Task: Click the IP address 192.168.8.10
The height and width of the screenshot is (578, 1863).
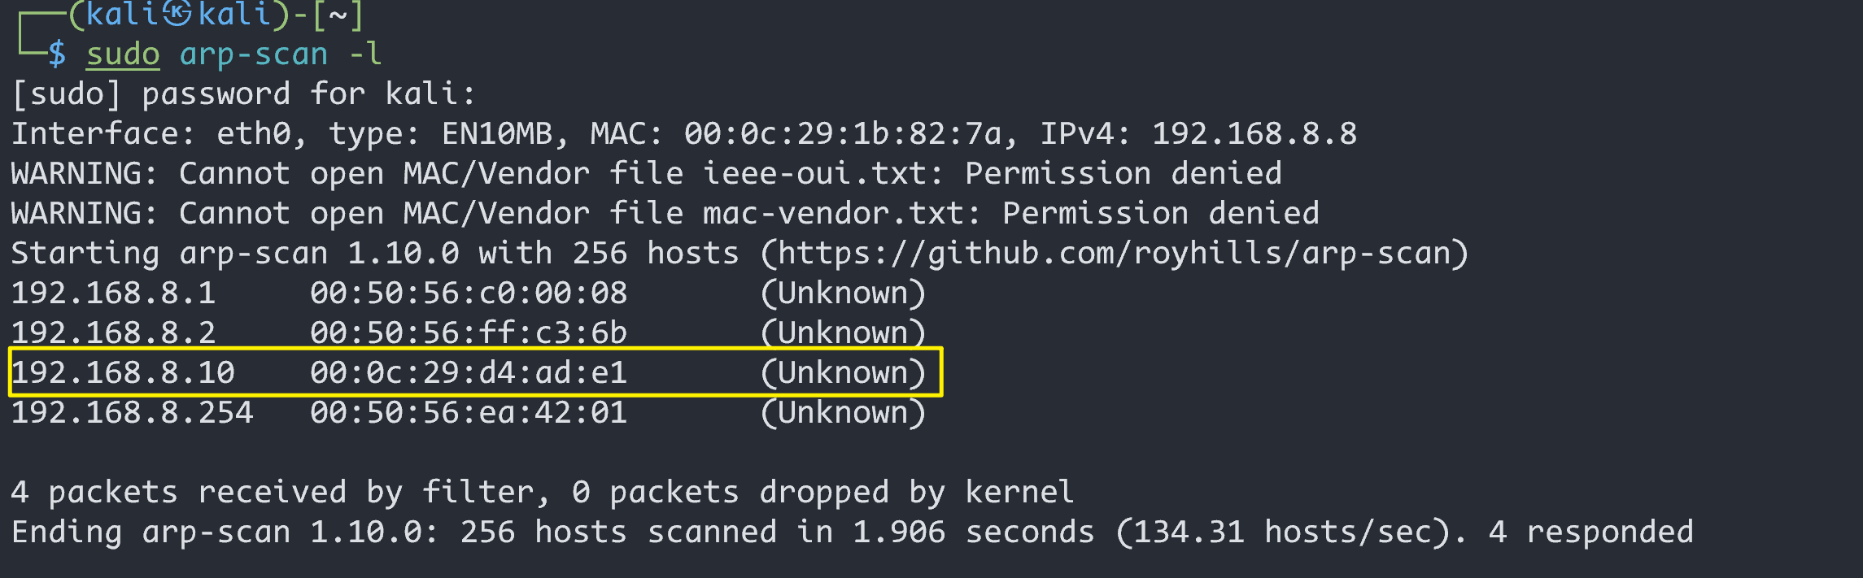Action: click(x=123, y=373)
